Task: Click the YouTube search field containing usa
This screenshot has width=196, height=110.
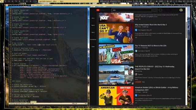Action: [131, 10]
